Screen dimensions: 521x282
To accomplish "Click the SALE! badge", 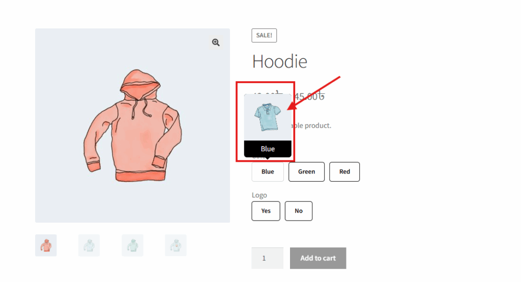I will [264, 36].
